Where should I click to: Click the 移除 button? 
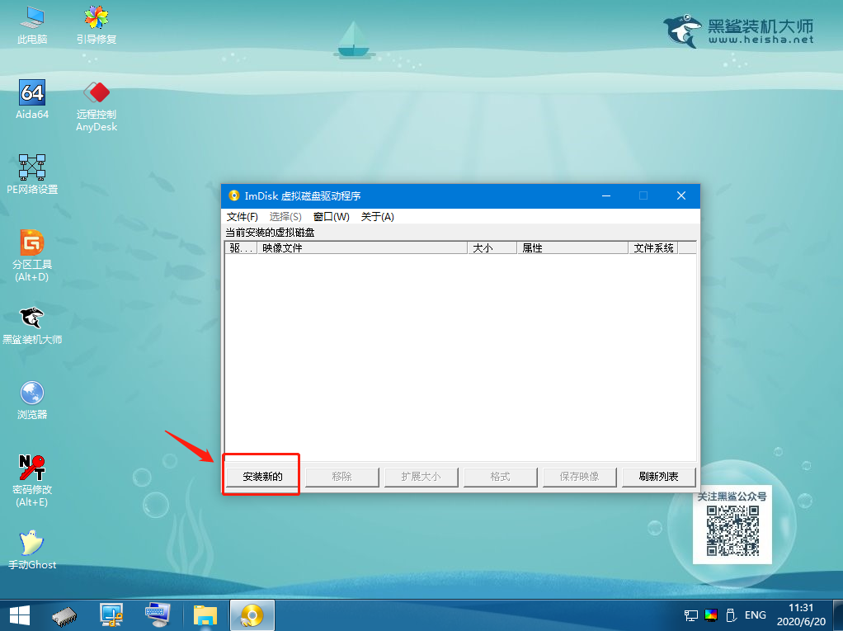pyautogui.click(x=342, y=477)
